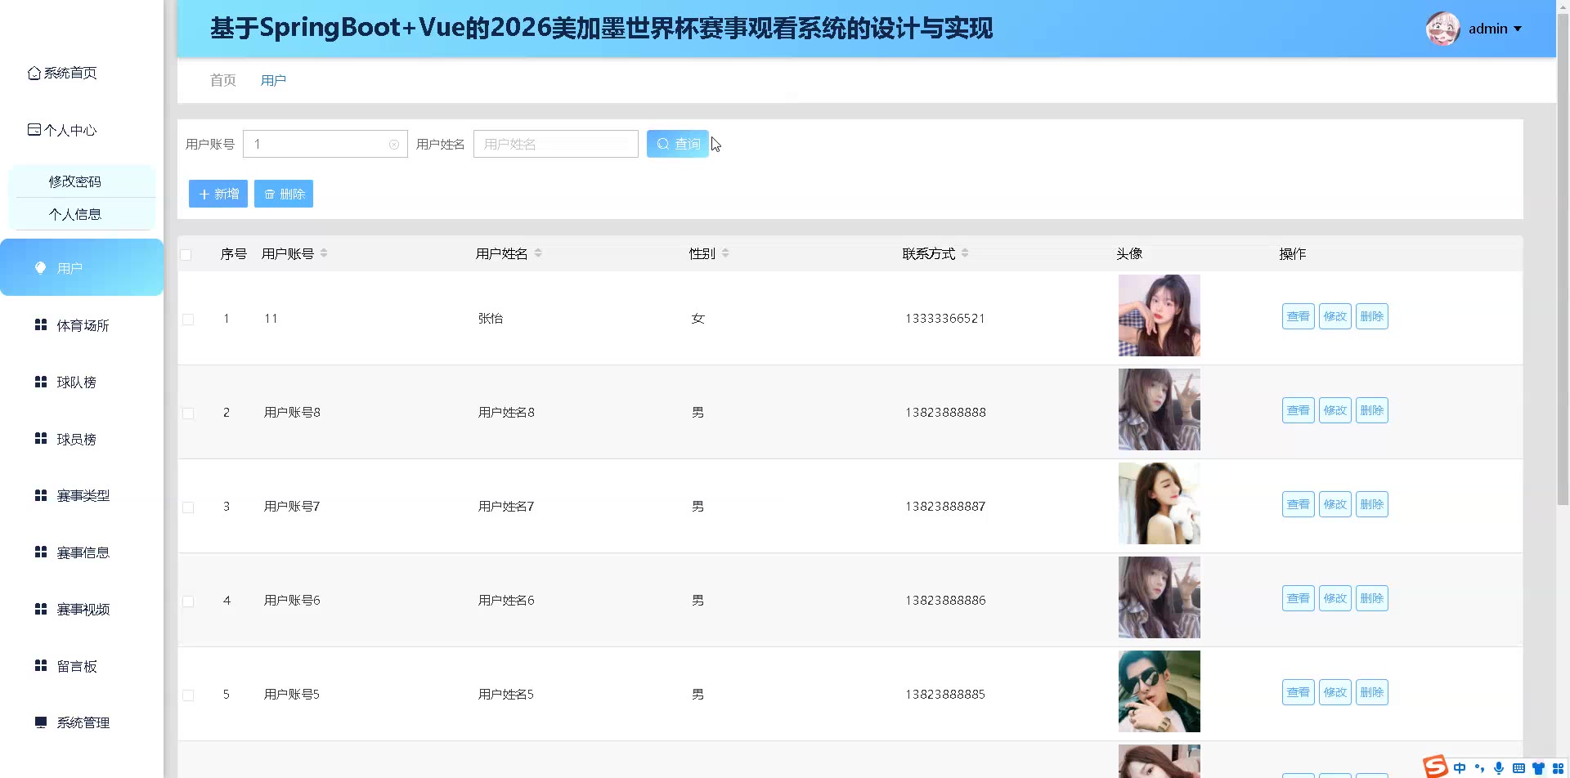Viewport: 1570px width, 778px height.
Task: Sort the table by 联系方式 column arrows
Action: pos(965,253)
